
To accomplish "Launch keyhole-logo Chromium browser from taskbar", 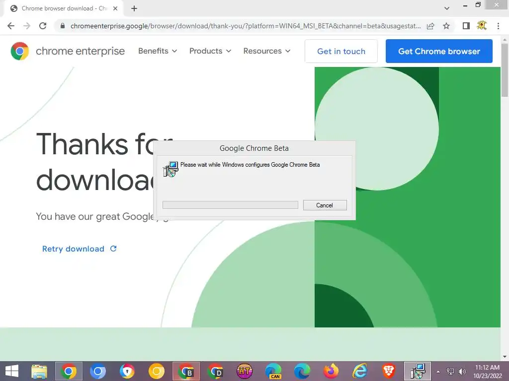I will (127, 371).
